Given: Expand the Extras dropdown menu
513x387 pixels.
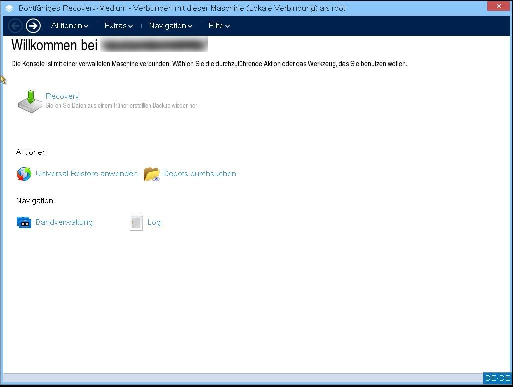Looking at the screenshot, I should click(118, 26).
